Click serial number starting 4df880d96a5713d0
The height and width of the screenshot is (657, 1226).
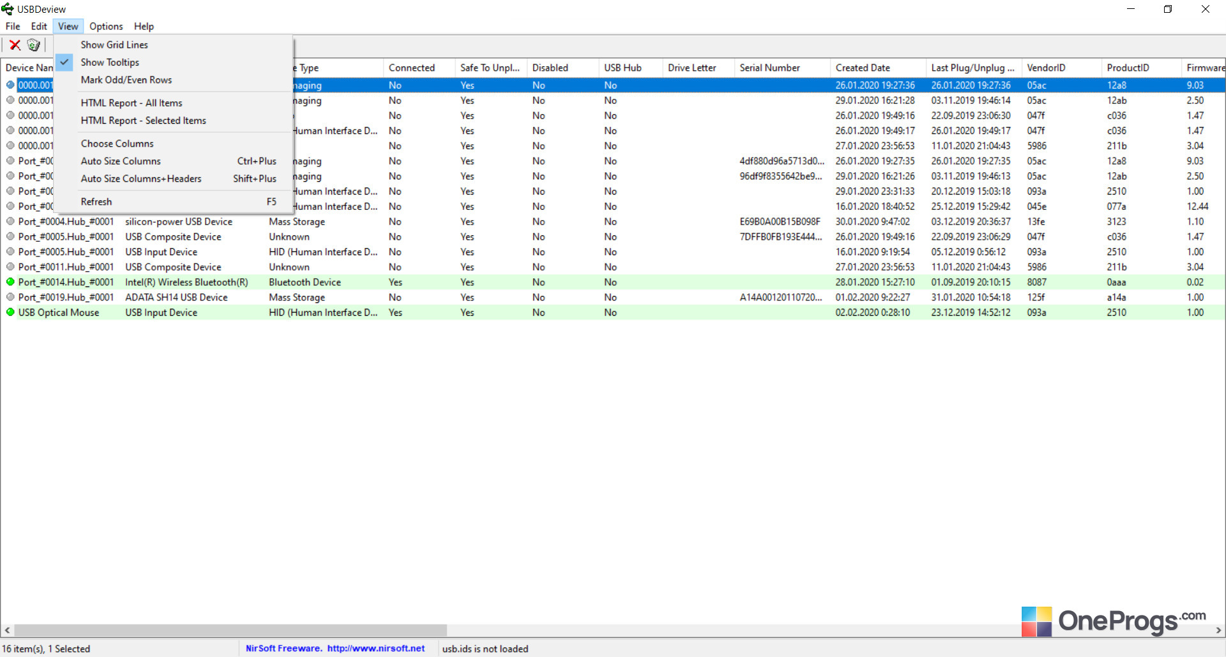(x=782, y=161)
